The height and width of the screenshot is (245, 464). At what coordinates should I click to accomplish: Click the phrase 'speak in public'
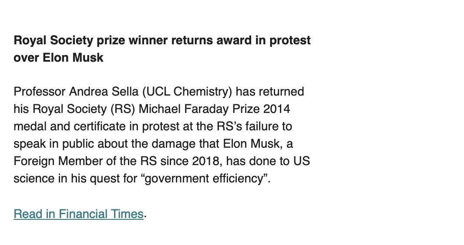pos(54,144)
